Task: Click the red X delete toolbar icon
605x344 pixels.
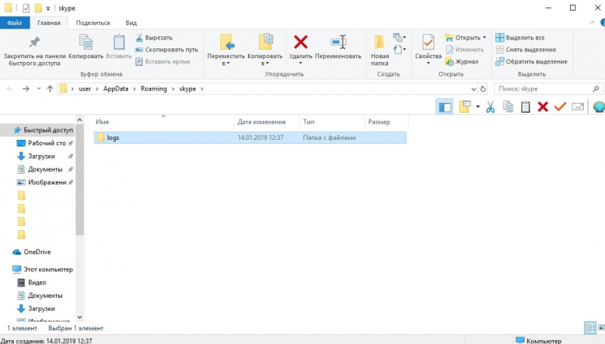Action: (543, 107)
